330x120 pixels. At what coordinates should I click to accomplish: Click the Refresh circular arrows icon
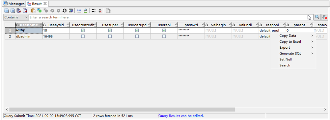[x=65, y=11]
